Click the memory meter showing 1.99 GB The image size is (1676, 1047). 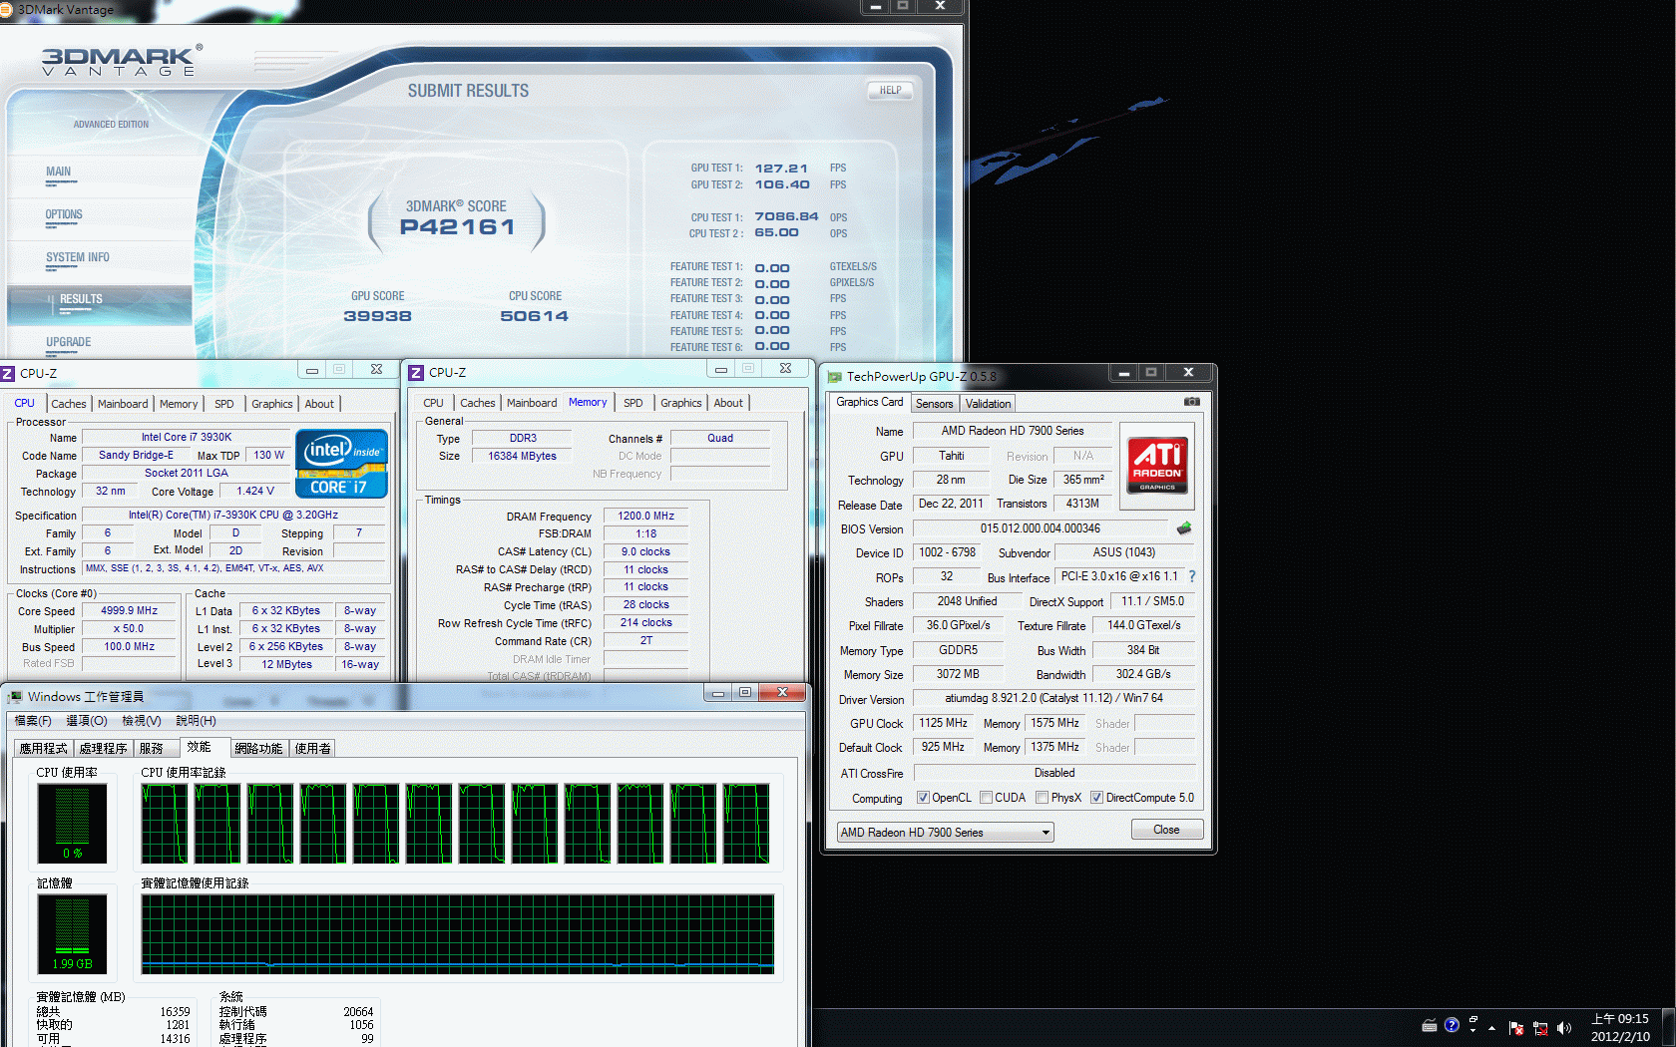tap(72, 935)
